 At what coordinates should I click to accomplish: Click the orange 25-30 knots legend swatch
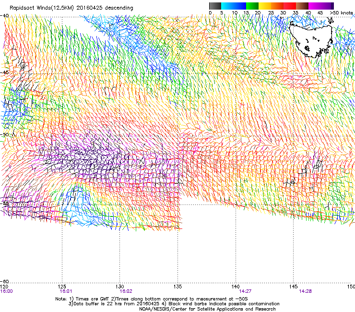[x=277, y=6]
